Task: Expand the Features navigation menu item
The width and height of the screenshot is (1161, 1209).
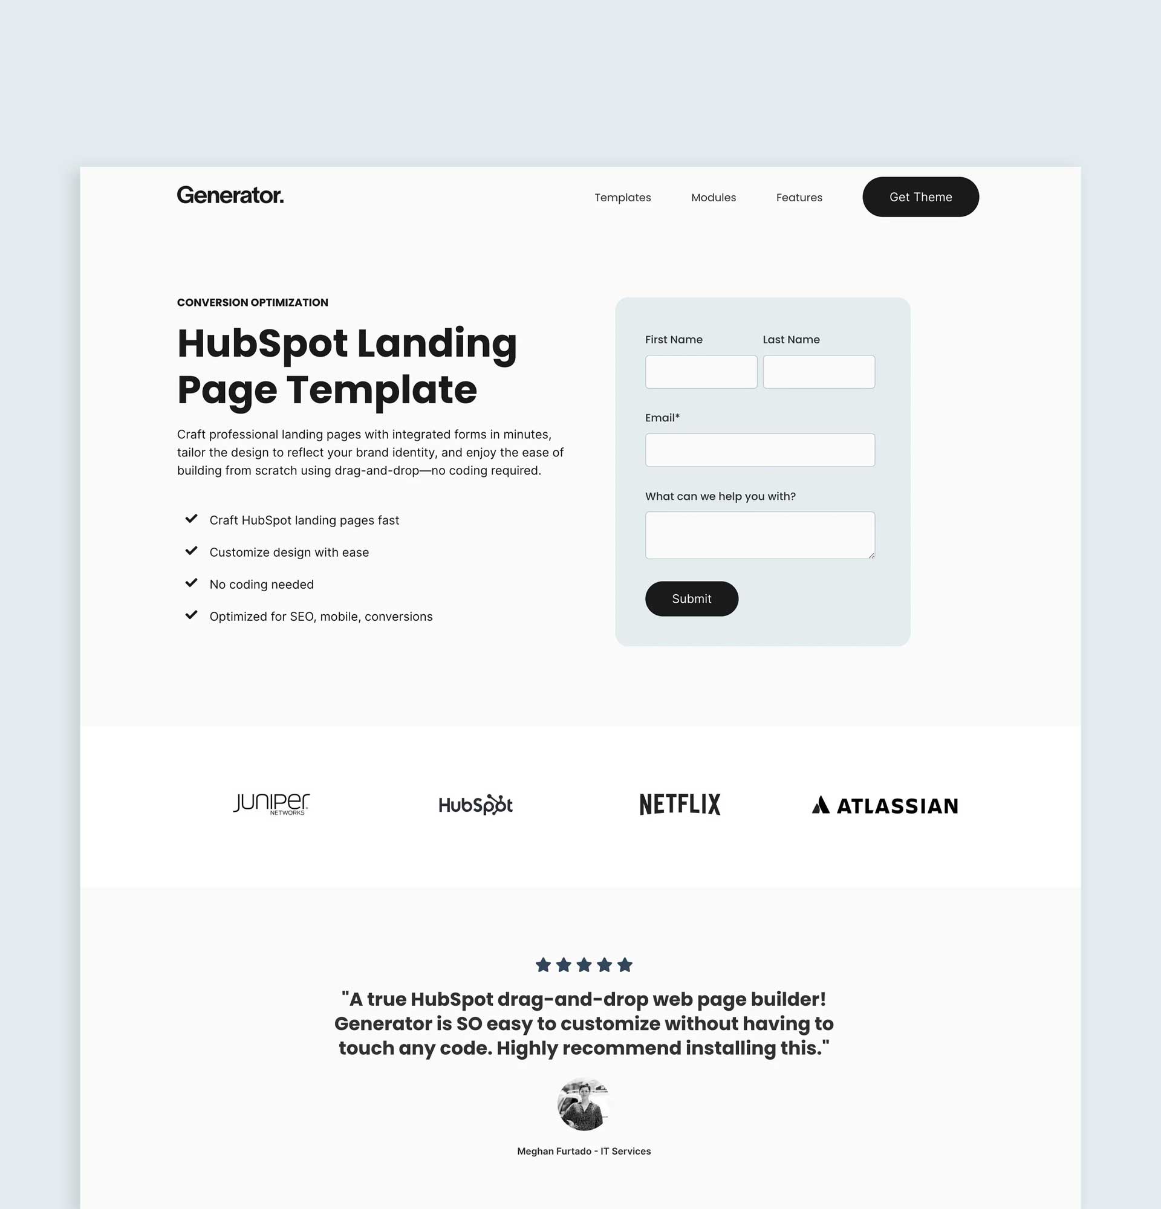Action: tap(799, 196)
